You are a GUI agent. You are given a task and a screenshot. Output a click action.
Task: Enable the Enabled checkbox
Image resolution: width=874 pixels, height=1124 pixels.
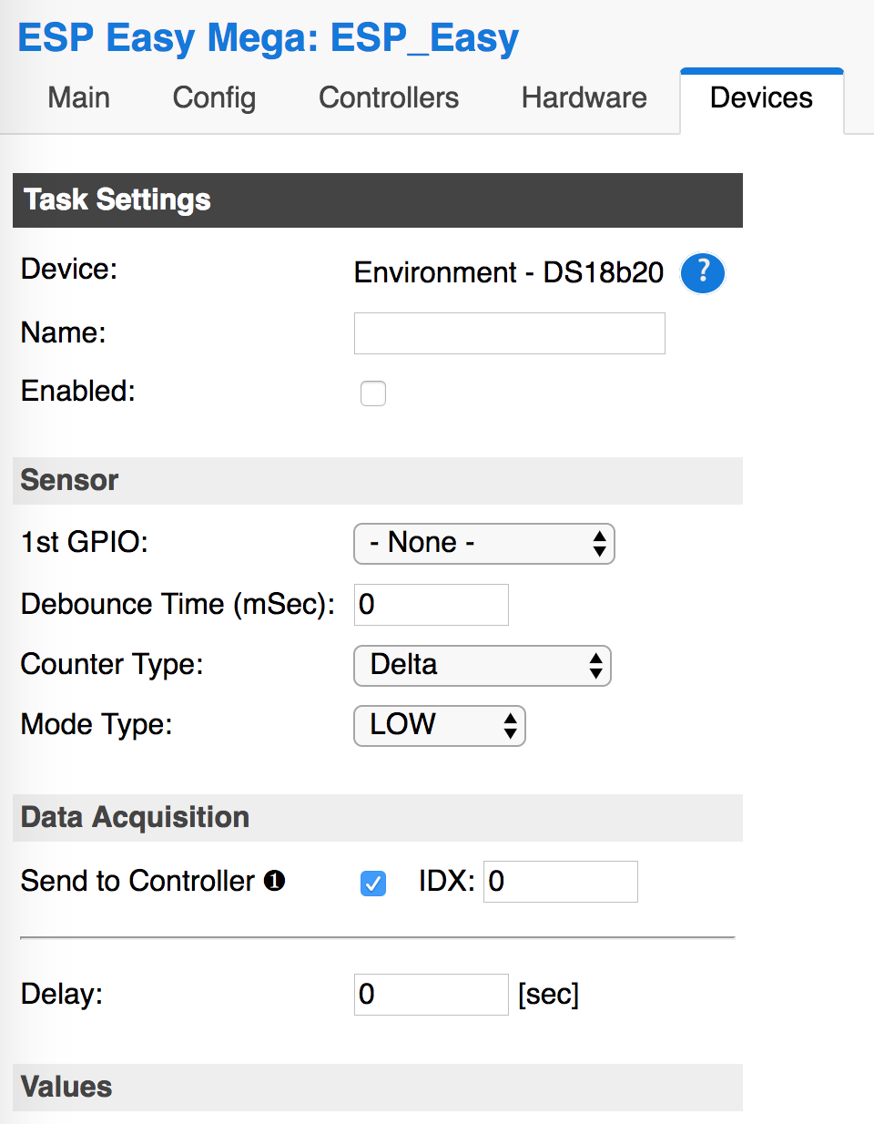373,393
